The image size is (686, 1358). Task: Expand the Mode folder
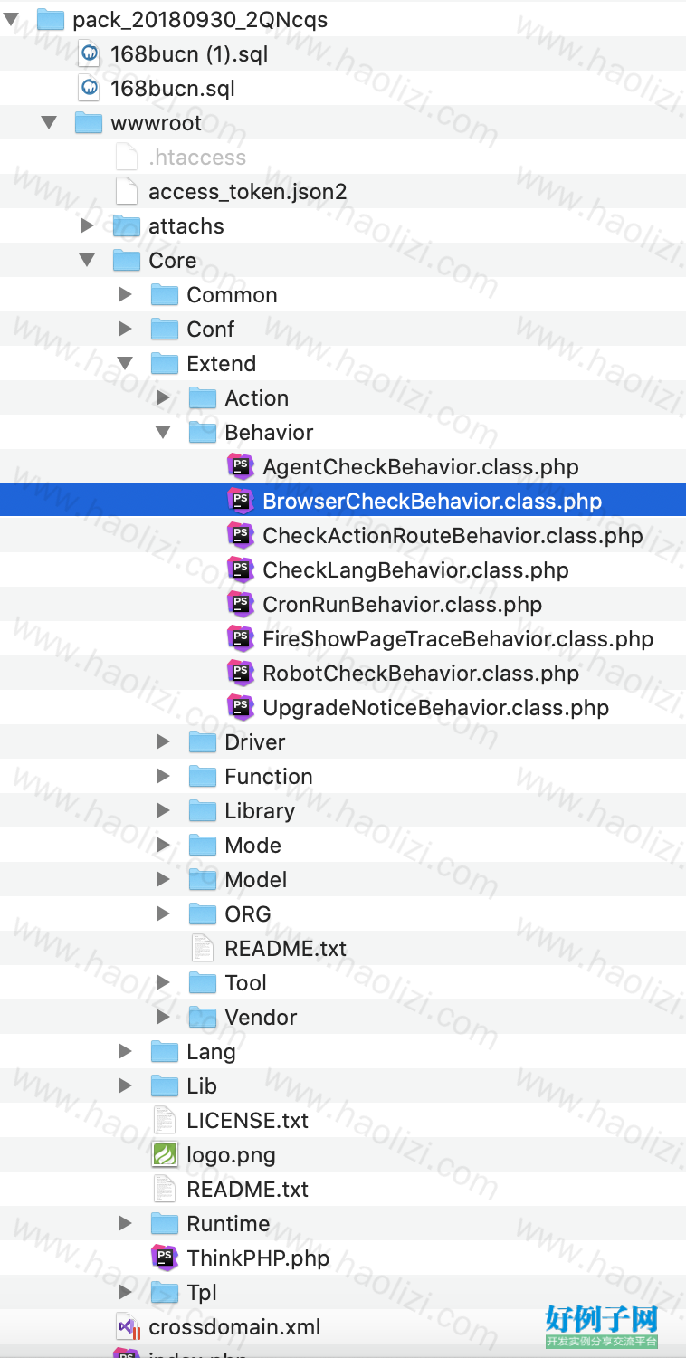coord(163,845)
